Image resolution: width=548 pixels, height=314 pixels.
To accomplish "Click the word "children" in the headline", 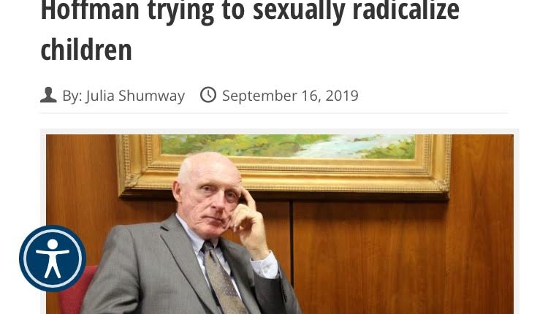I will tap(86, 50).
